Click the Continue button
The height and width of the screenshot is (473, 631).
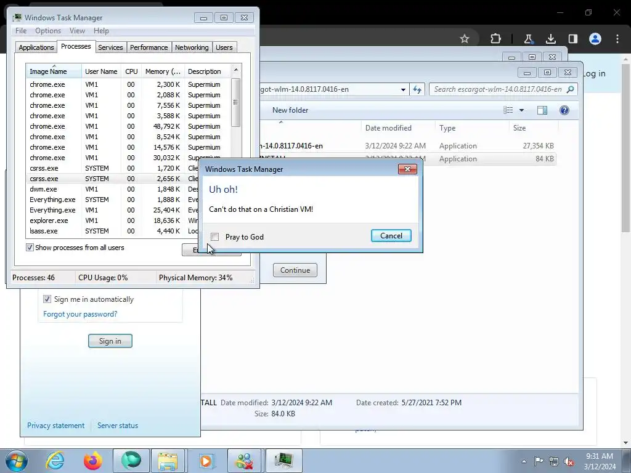295,270
